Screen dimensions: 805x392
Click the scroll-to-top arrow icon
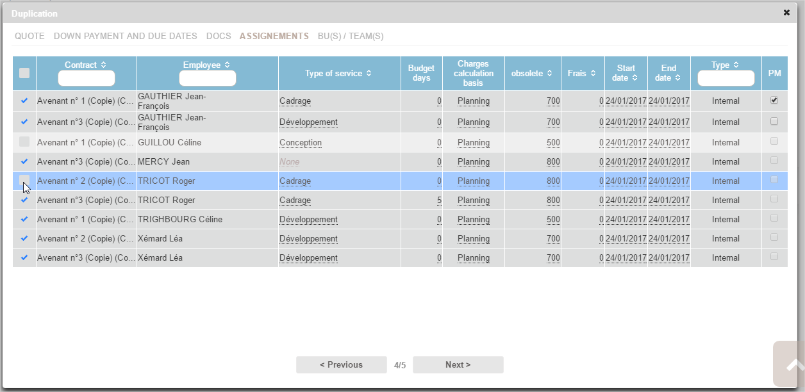click(792, 364)
